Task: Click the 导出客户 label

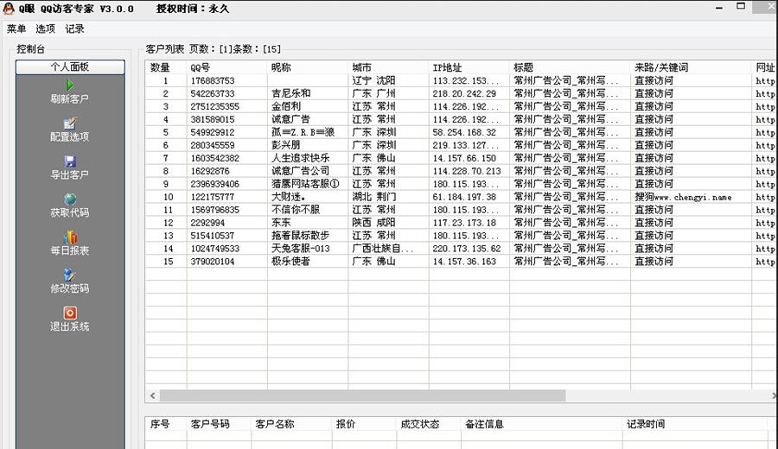Action: click(x=69, y=175)
